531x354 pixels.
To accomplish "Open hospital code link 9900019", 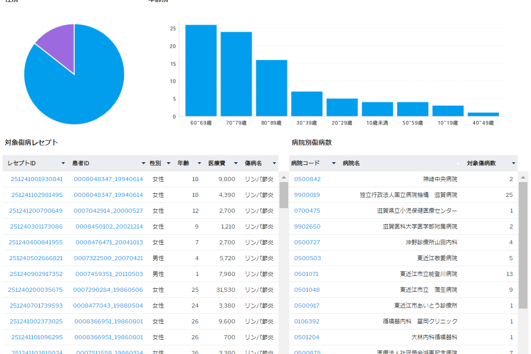I will click(x=307, y=195).
